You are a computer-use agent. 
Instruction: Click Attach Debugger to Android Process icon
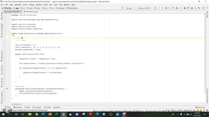click(x=177, y=8)
